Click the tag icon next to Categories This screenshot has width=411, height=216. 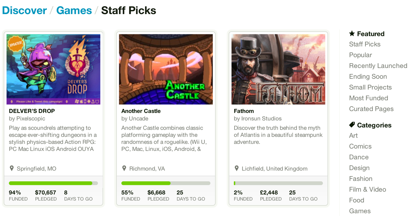coord(352,125)
